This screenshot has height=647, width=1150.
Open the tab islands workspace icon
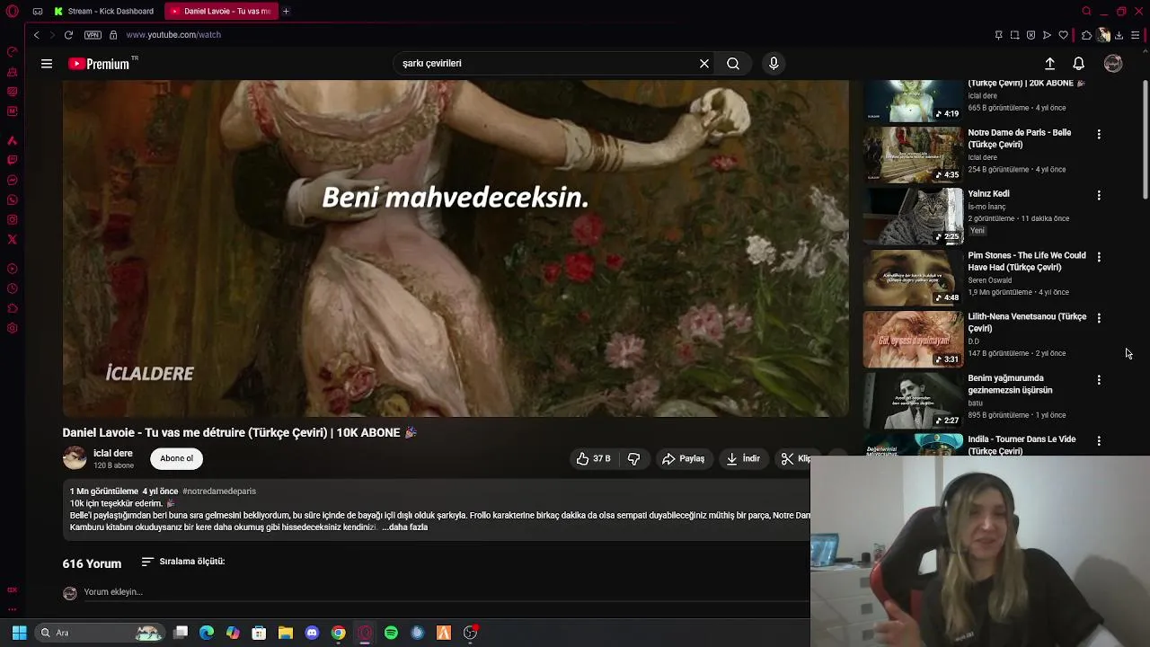click(x=38, y=12)
